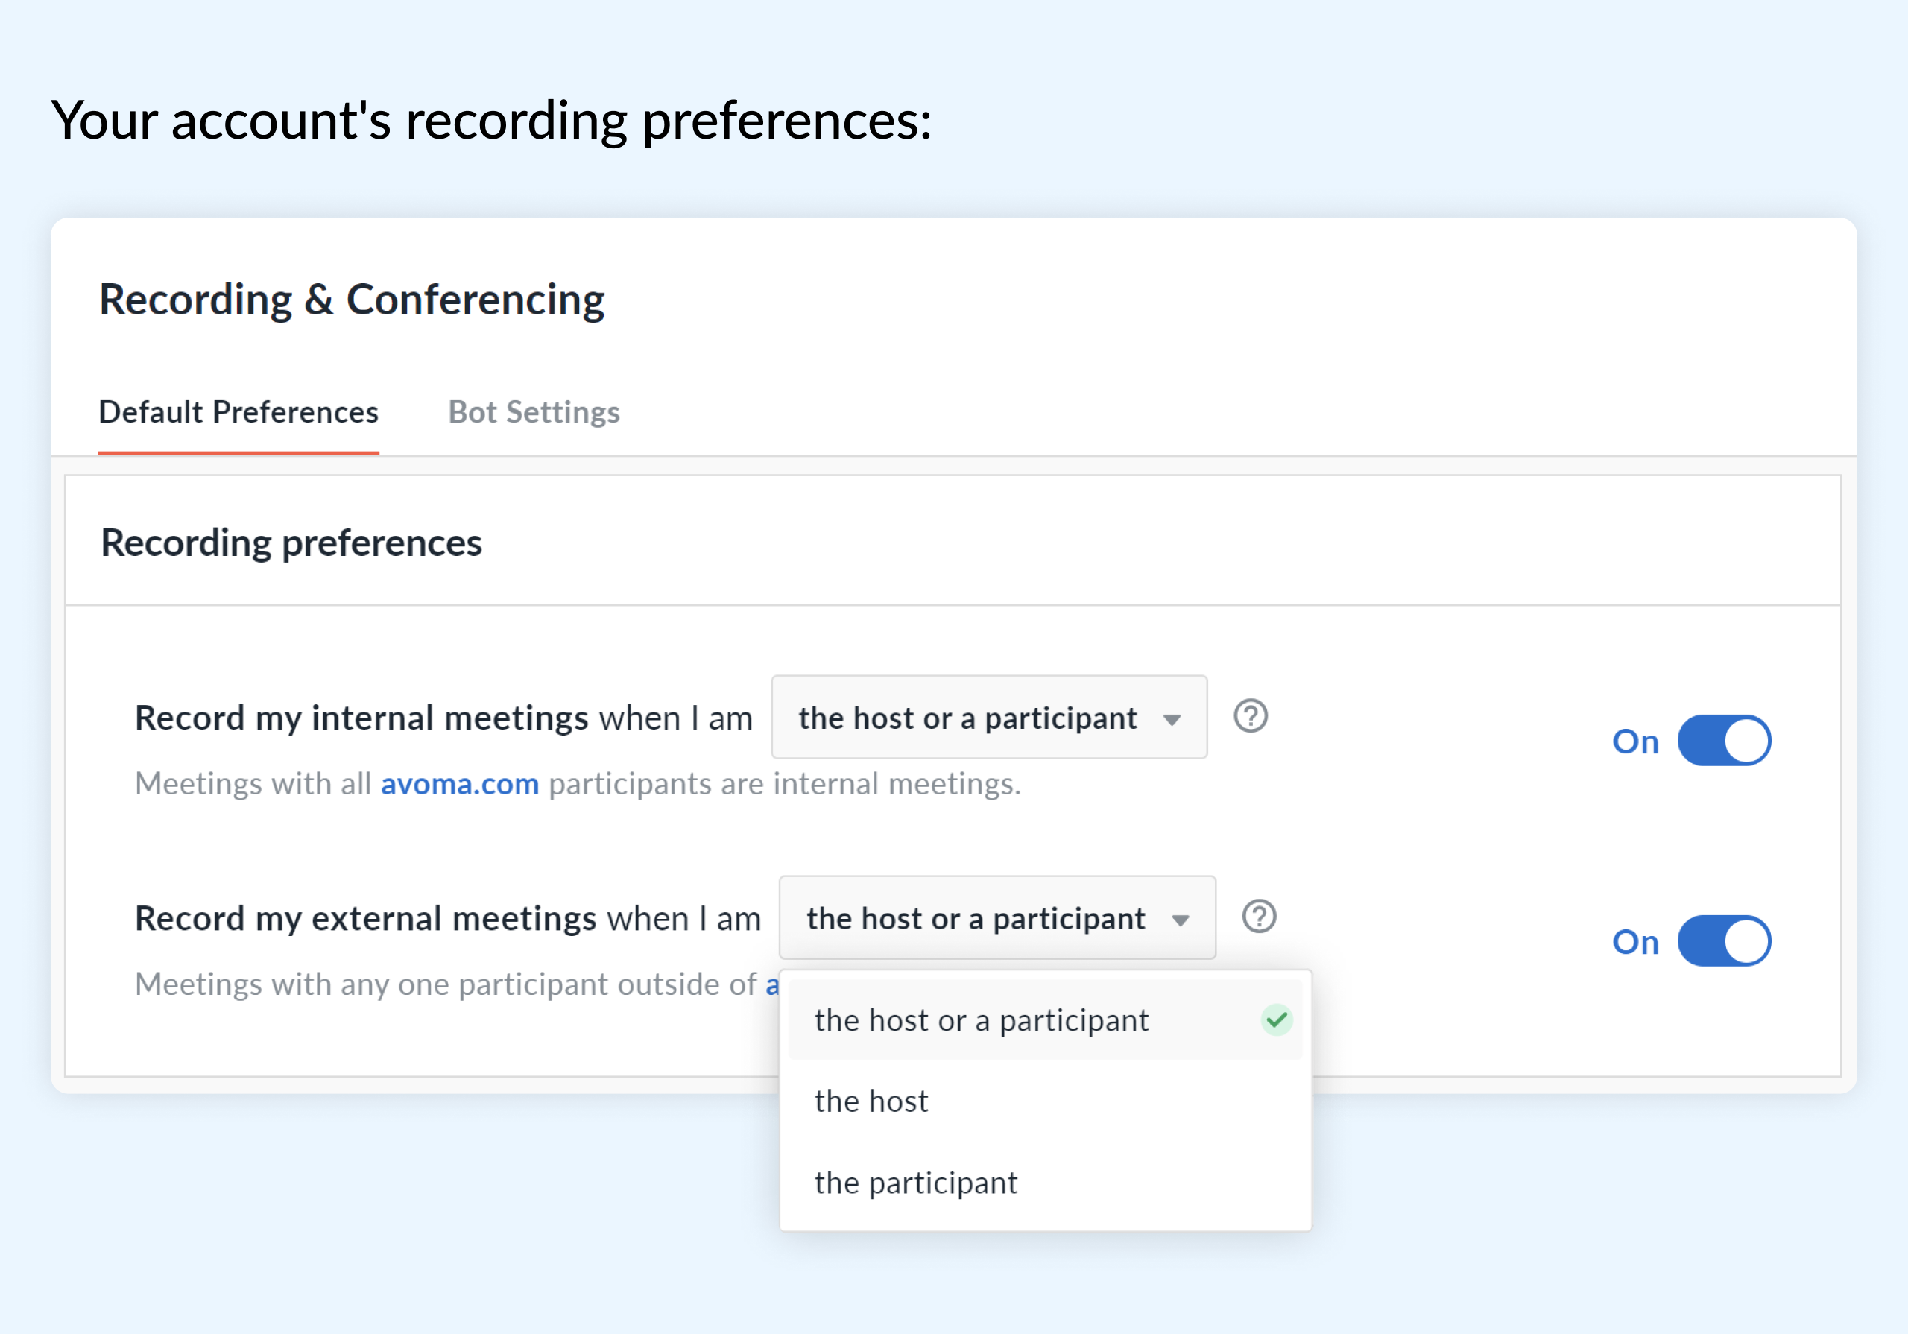Viewport: 1908px width, 1334px height.
Task: Choose 'the host or a participant' option
Action: (981, 1021)
